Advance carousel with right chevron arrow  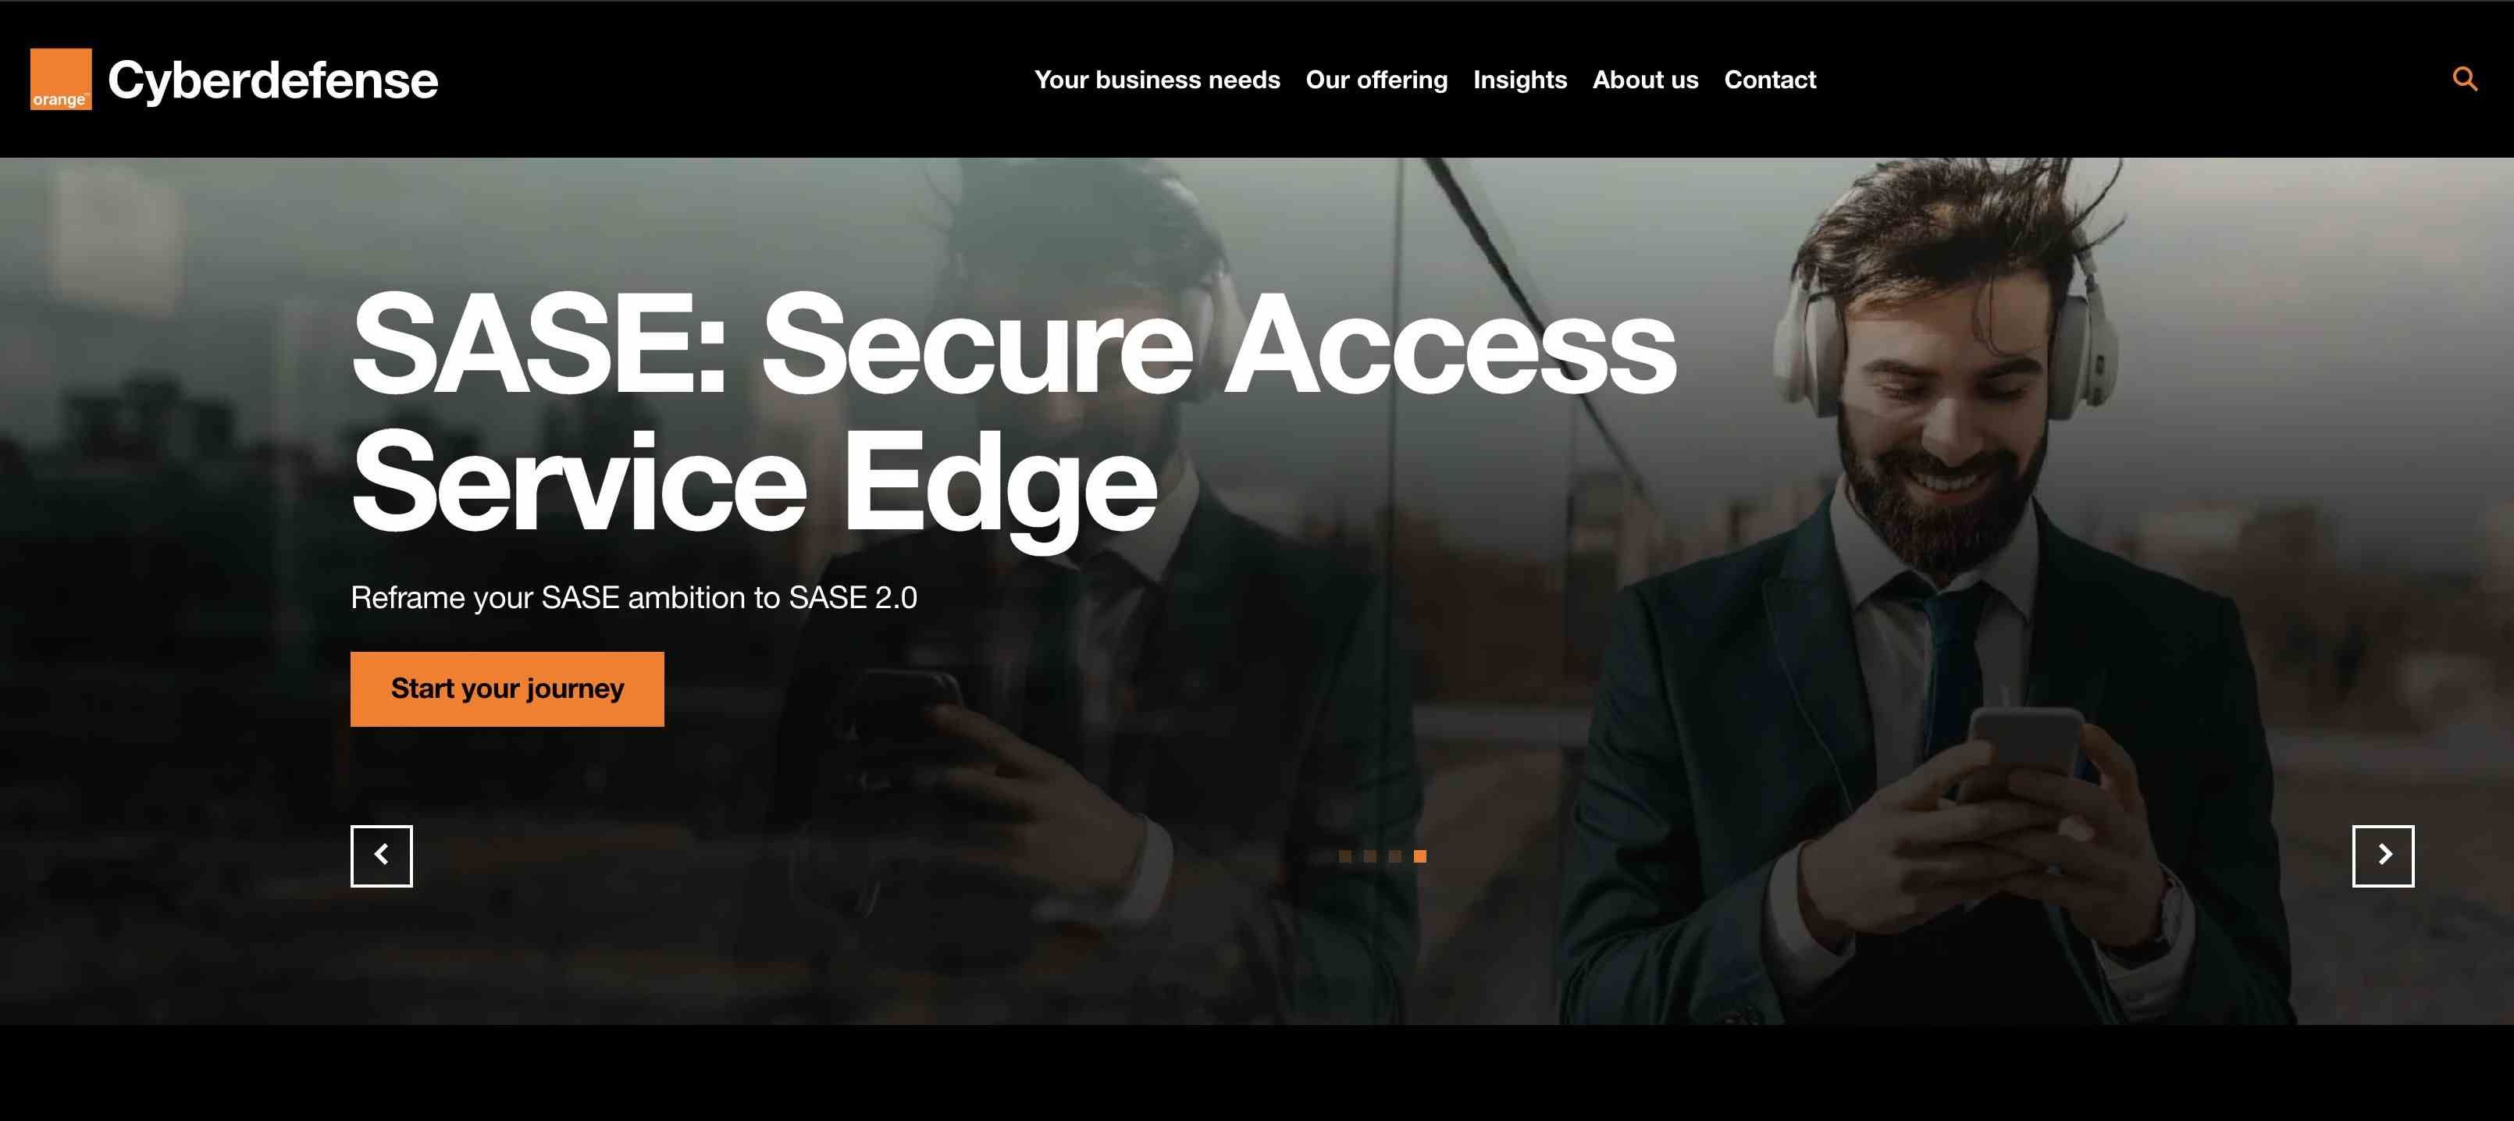[2383, 856]
